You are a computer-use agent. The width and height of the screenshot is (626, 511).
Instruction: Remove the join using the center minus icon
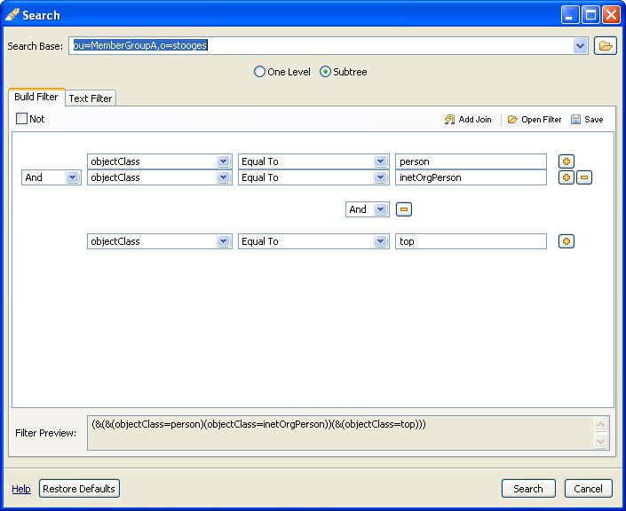pyautogui.click(x=403, y=209)
